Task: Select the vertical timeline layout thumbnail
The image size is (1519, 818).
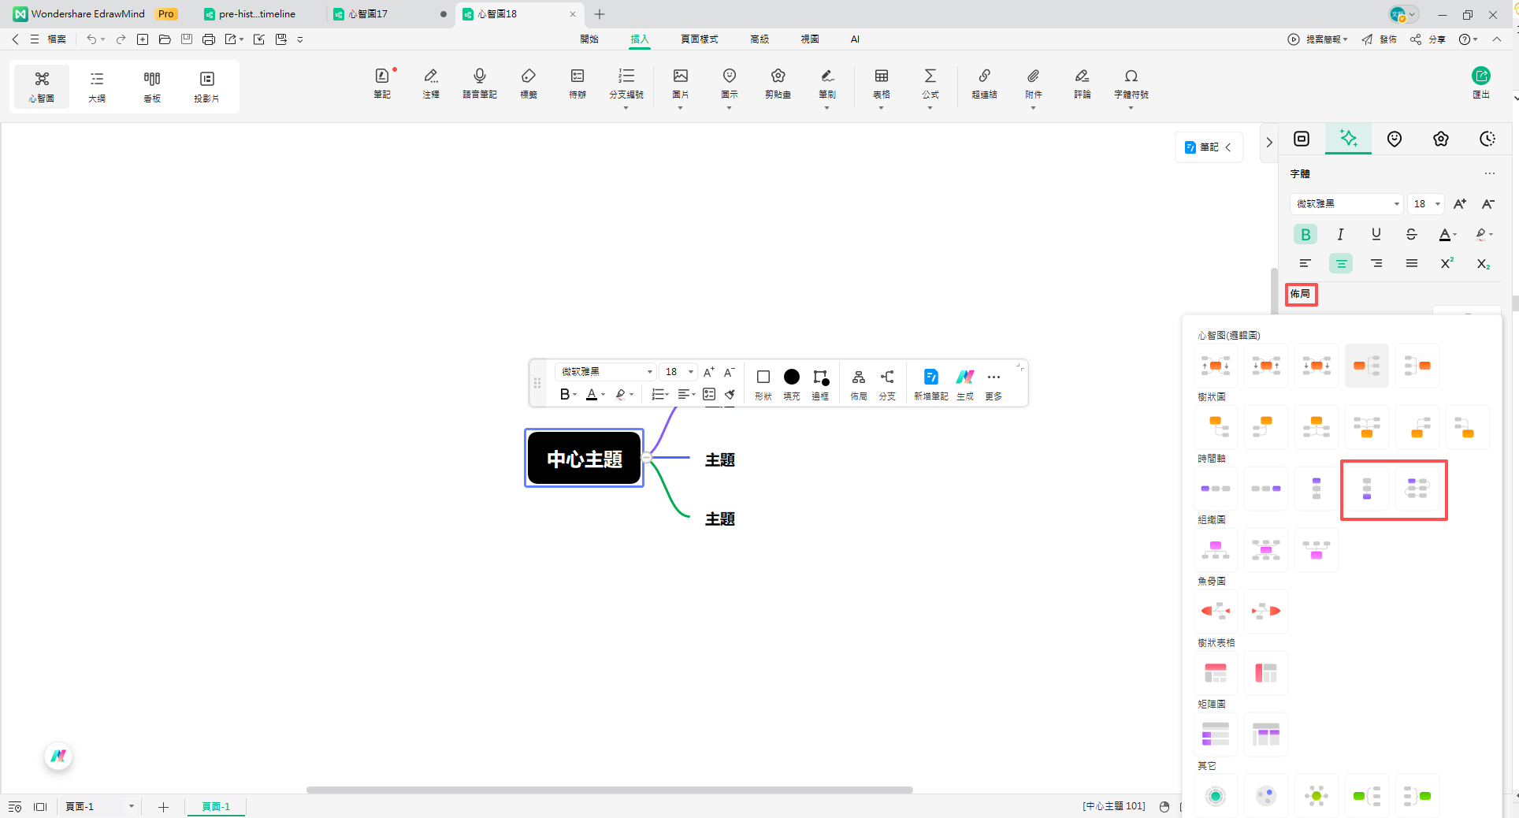Action: 1366,489
